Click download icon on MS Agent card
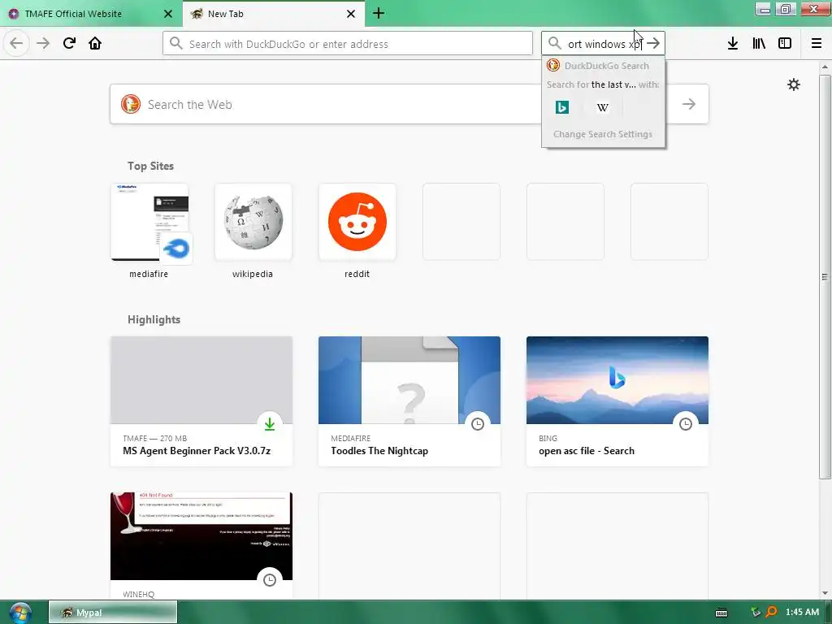This screenshot has width=832, height=624. click(x=270, y=424)
